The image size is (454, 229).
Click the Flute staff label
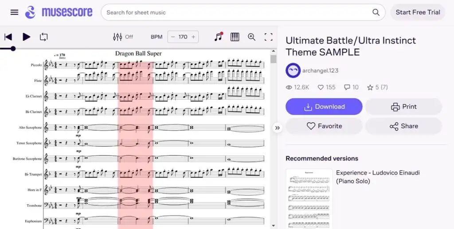38,81
